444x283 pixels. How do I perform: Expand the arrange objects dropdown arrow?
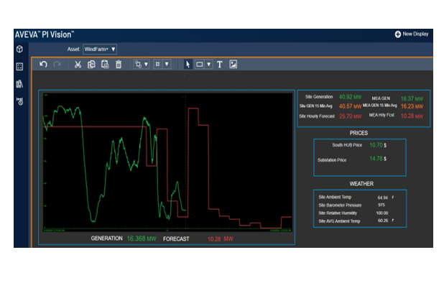[x=146, y=65]
